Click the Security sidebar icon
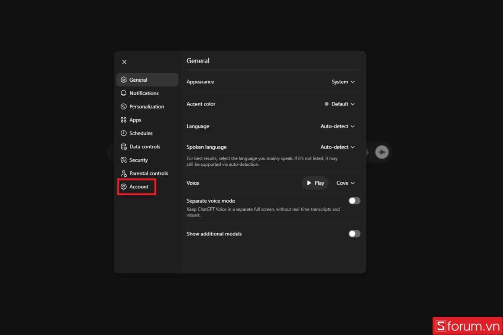This screenshot has width=503, height=335. pos(124,160)
